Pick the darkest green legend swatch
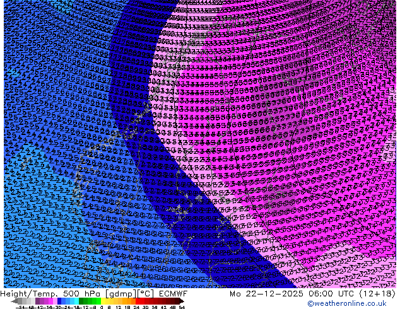This screenshot has height=309, width=400. click(x=81, y=301)
